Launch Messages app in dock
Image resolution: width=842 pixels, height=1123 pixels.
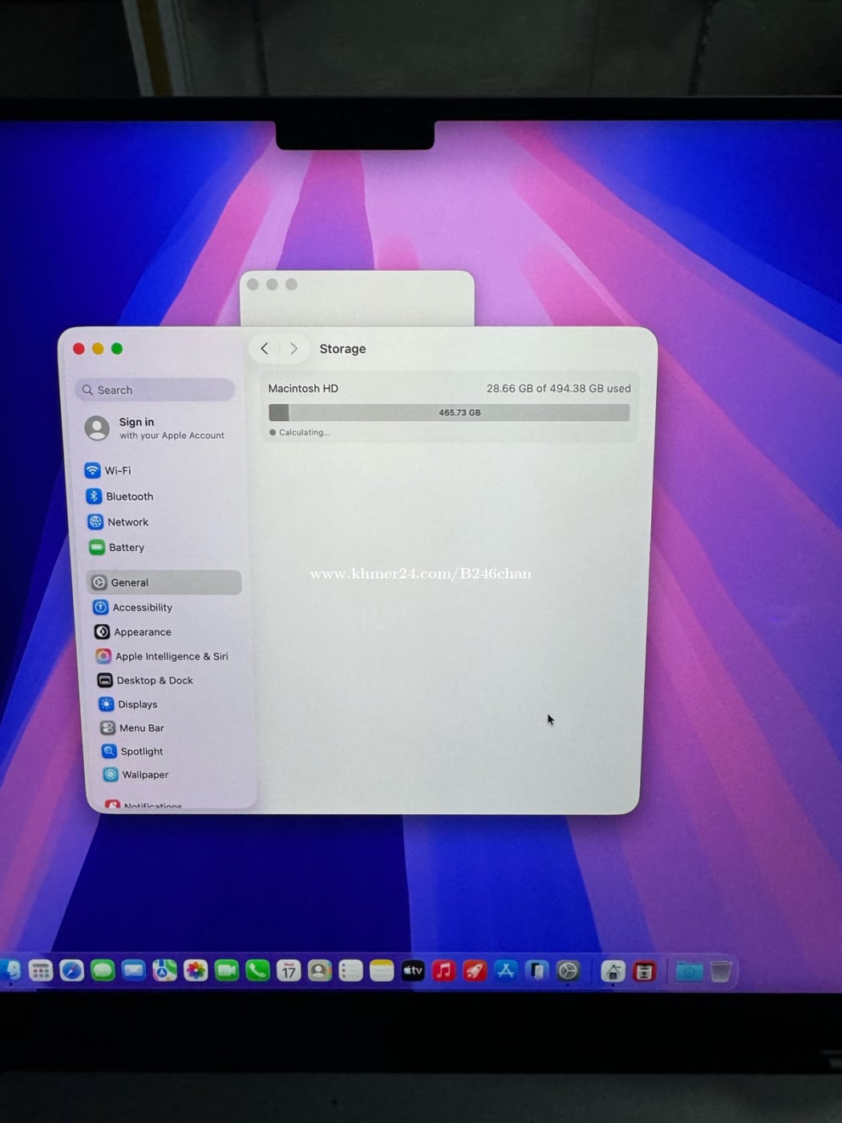tap(103, 971)
